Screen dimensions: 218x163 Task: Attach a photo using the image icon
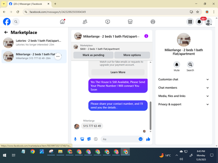point(82,139)
